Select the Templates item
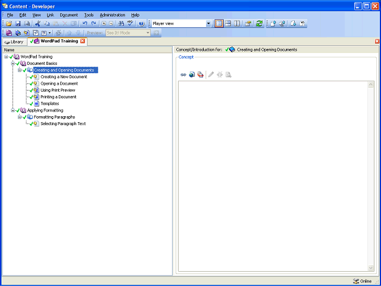Image resolution: width=381 pixels, height=286 pixels. coord(50,104)
